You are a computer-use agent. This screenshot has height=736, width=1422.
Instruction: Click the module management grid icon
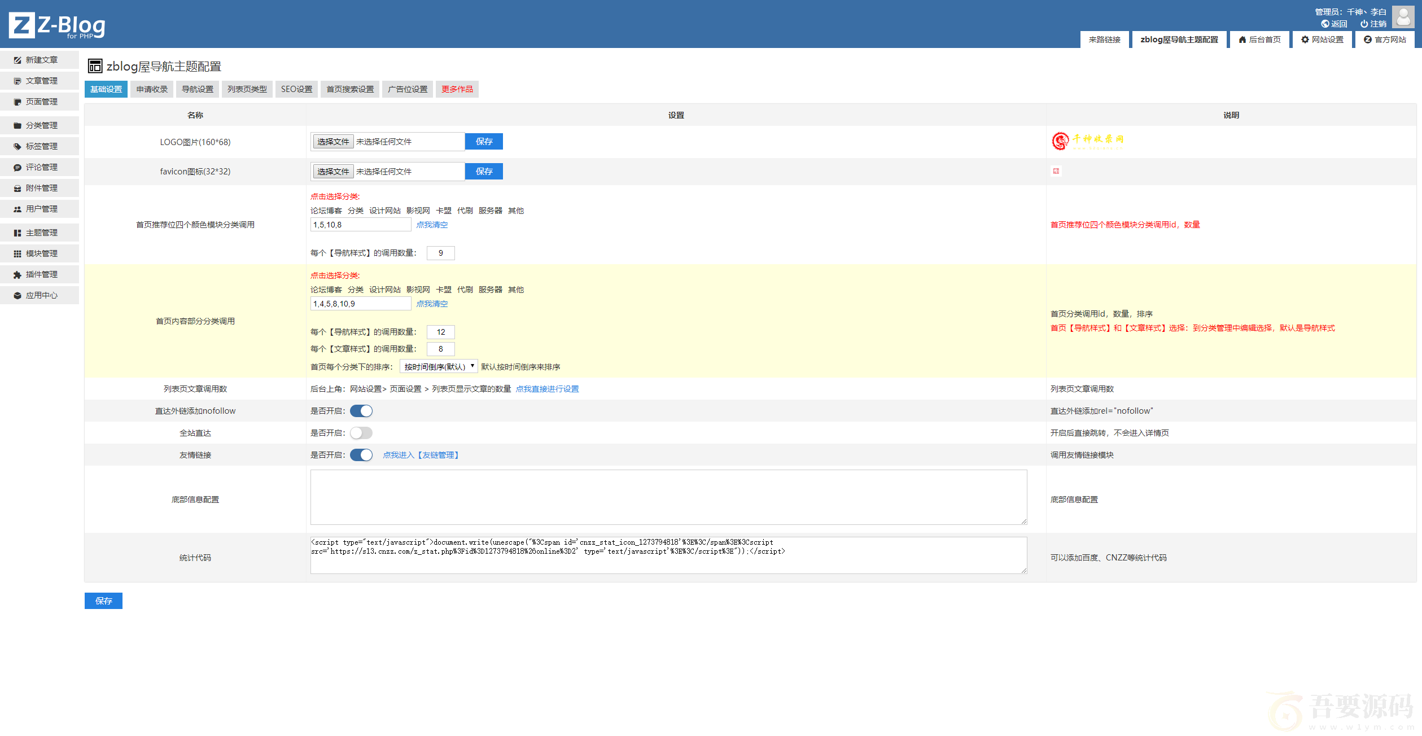(17, 253)
